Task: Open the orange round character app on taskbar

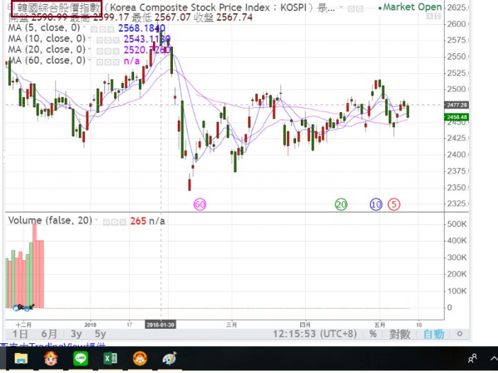Action: (x=140, y=359)
